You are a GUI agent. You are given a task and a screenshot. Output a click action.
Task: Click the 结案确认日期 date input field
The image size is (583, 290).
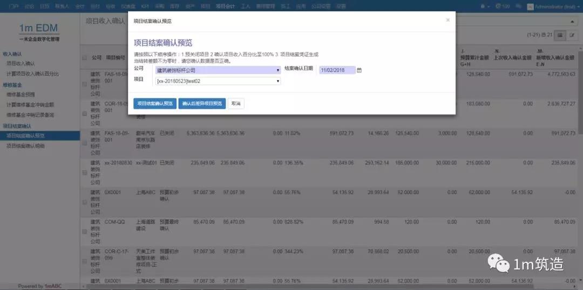[x=337, y=70]
